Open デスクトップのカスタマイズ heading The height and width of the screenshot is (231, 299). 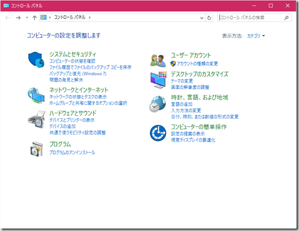click(x=200, y=74)
